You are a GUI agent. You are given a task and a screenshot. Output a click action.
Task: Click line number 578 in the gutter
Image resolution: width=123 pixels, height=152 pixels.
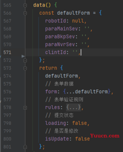click(x=7, y=108)
